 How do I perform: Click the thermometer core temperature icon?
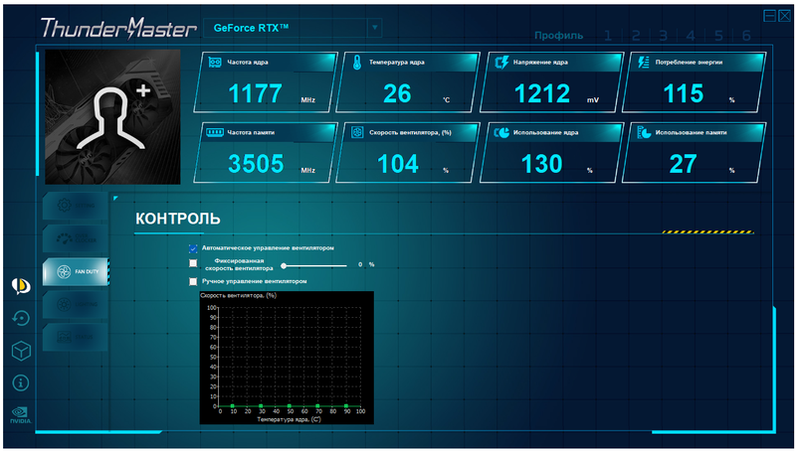357,63
